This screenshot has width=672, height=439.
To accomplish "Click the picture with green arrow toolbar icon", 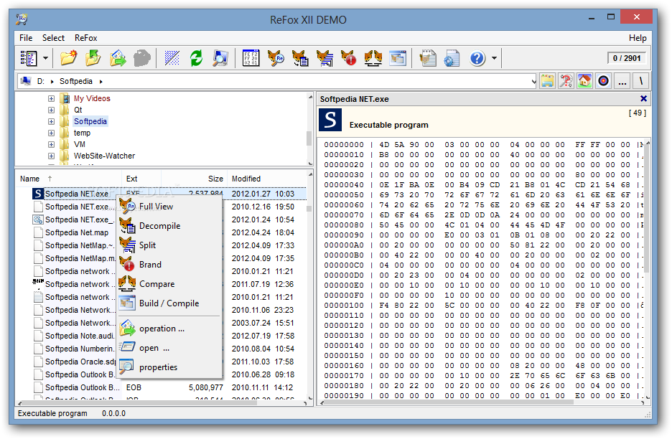I will 118,58.
